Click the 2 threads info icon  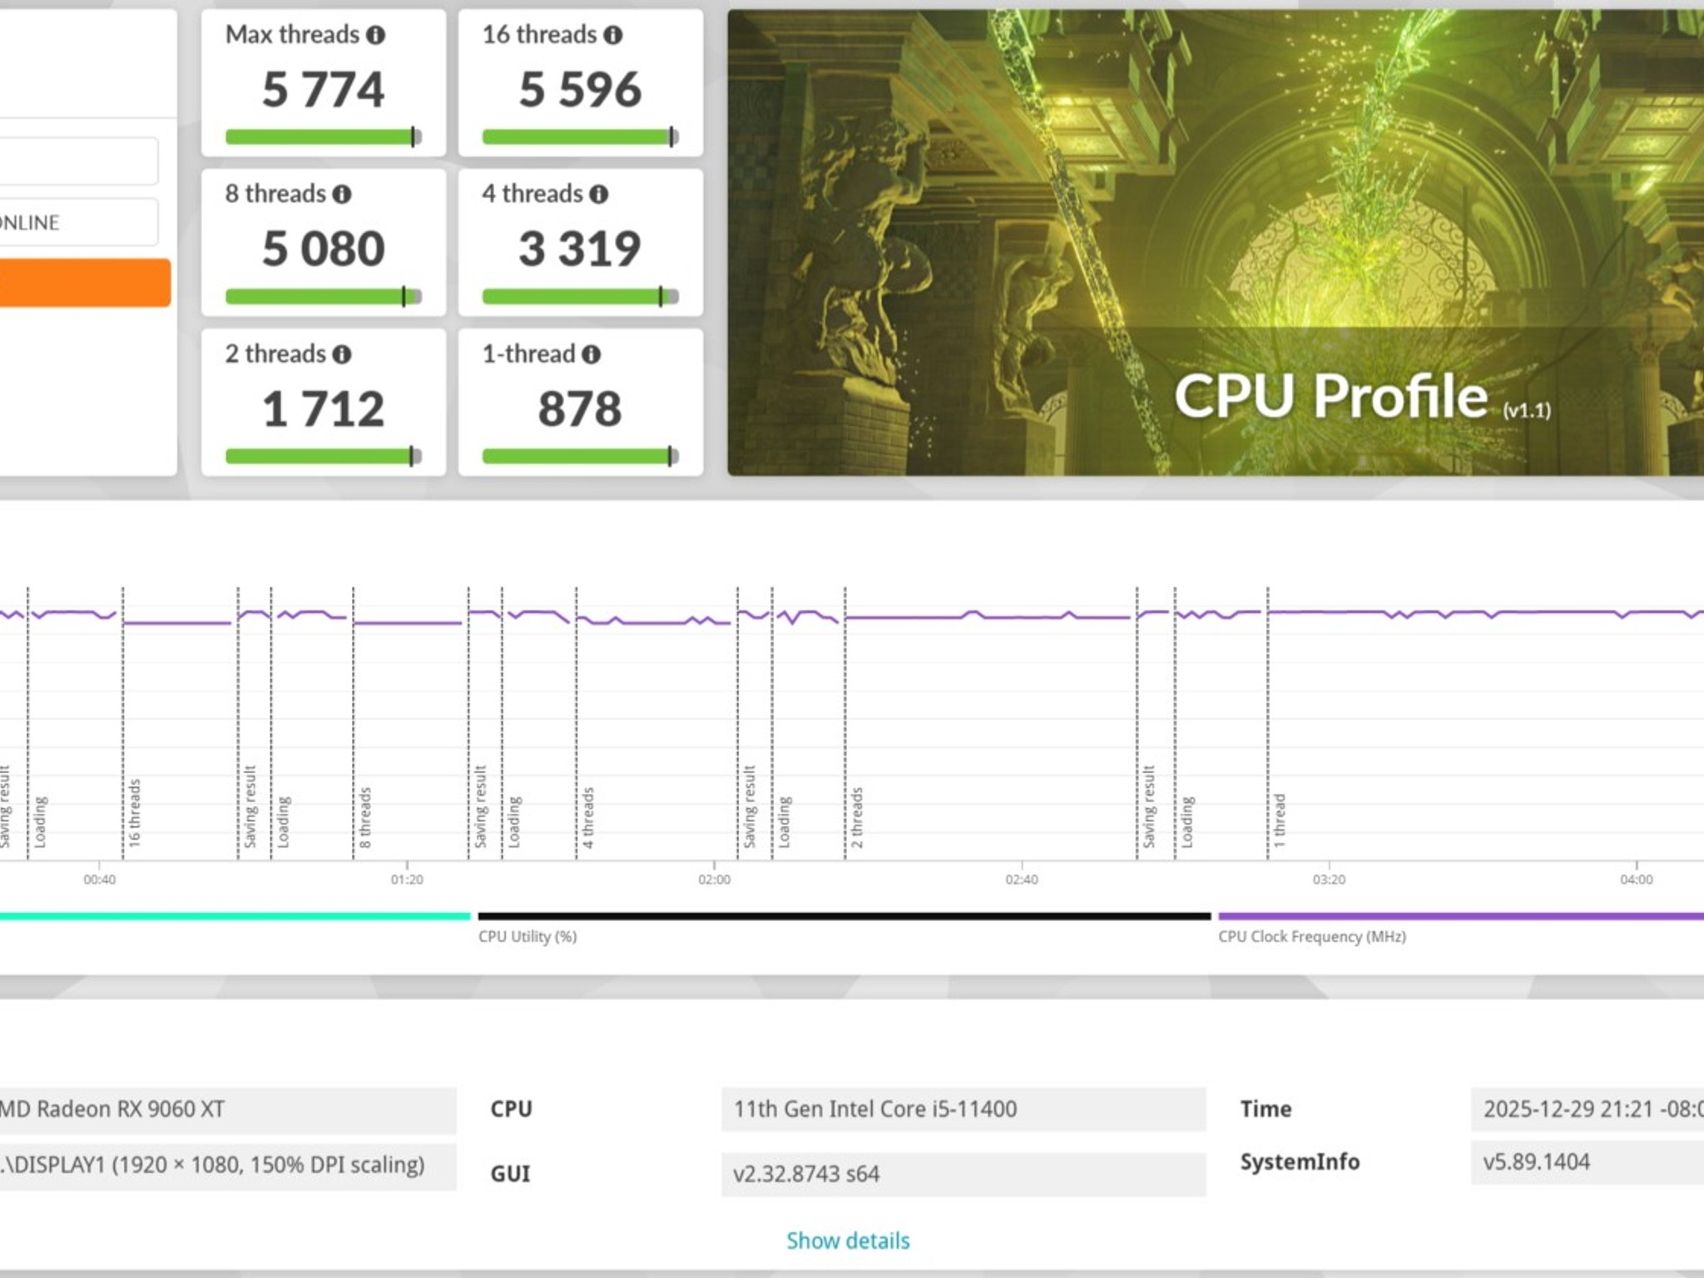point(342,354)
